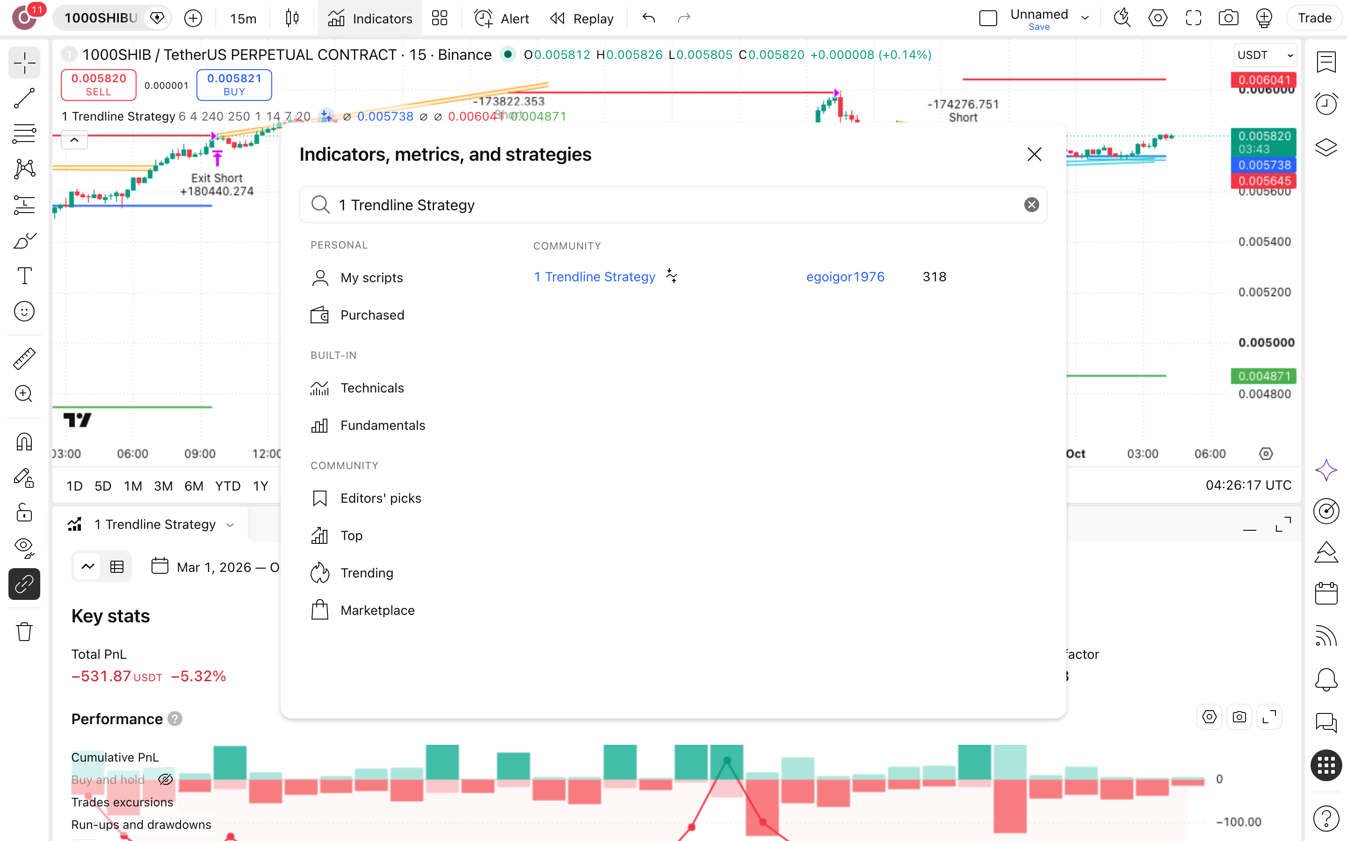Open layout setup grid icon

click(439, 18)
